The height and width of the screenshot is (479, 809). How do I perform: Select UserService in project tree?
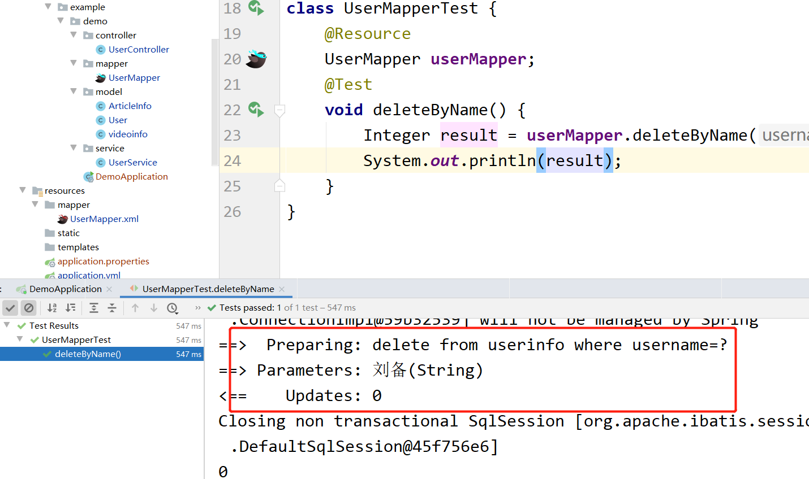pos(133,162)
